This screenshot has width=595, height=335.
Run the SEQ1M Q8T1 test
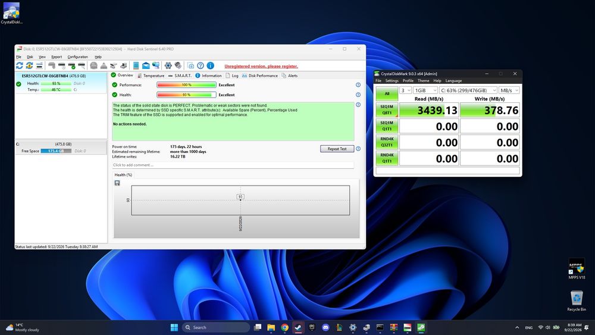[387, 109]
